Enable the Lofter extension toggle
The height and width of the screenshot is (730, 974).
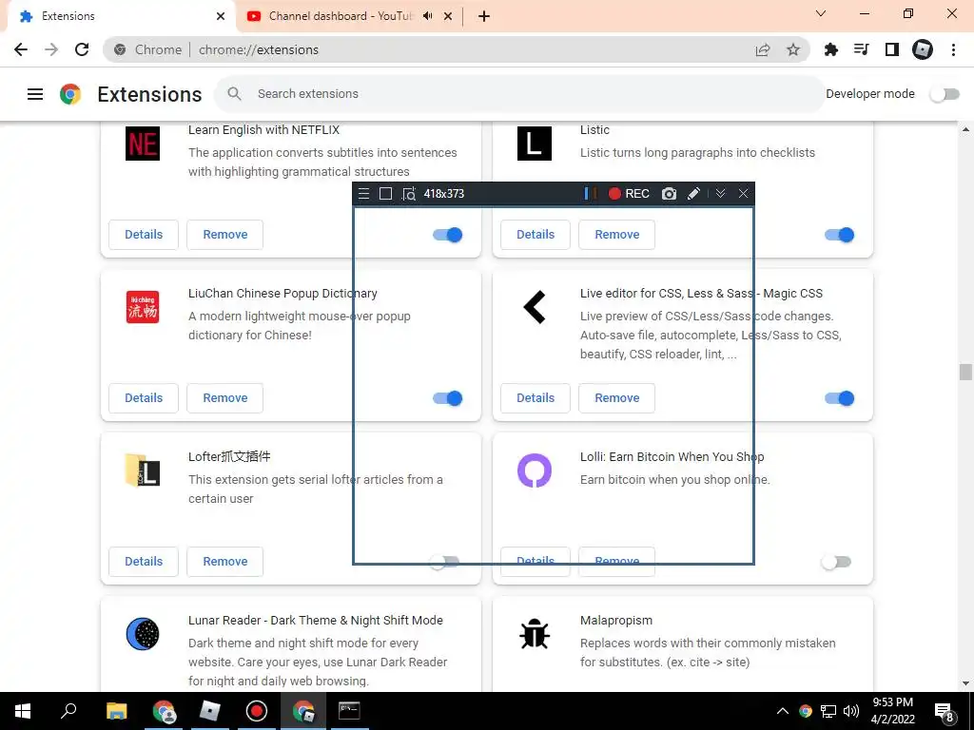pyautogui.click(x=445, y=562)
